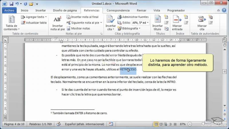Viewport: 229px width, 129px height.
Task: Click the zoom slider handle
Action: (203, 124)
